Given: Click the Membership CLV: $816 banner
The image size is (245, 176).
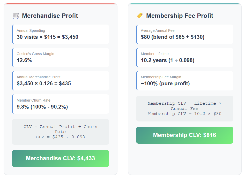Looking at the screenshot, I should [185, 135].
